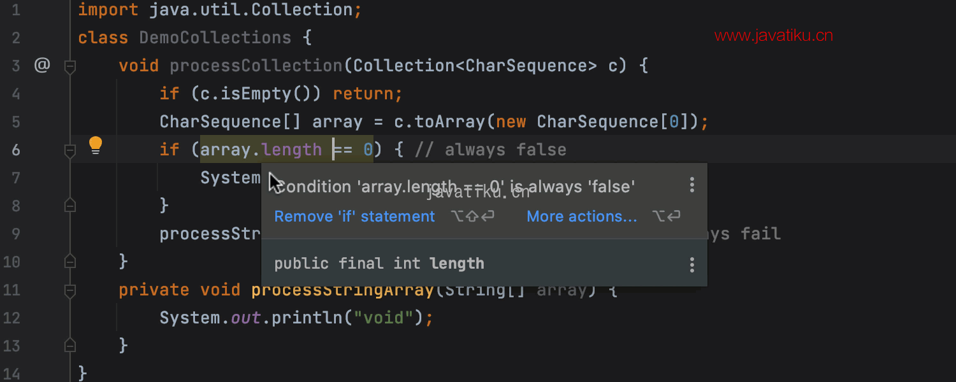
Task: Click gutter line number 9
Action: coord(15,234)
